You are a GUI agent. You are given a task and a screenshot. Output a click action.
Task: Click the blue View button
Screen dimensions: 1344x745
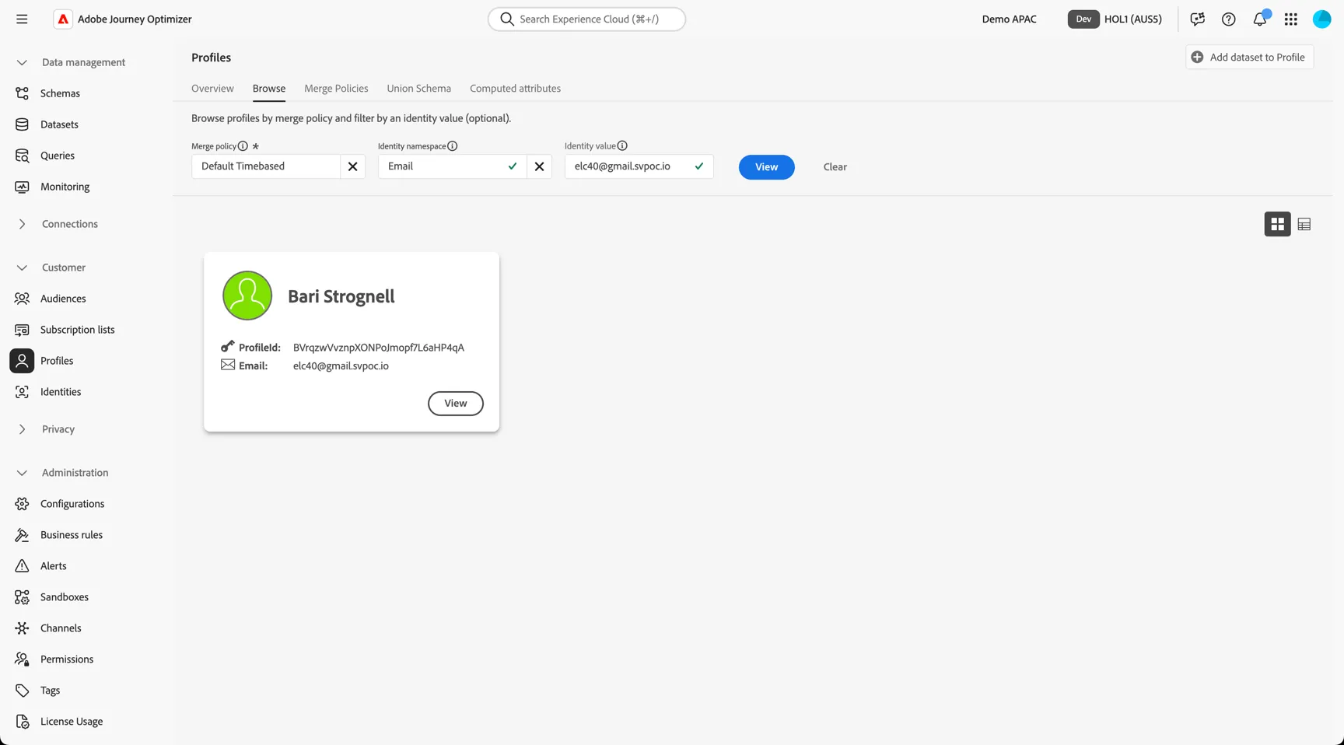pos(767,167)
